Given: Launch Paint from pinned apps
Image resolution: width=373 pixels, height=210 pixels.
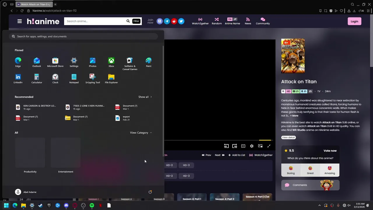Looking at the screenshot, I should [x=149, y=62].
